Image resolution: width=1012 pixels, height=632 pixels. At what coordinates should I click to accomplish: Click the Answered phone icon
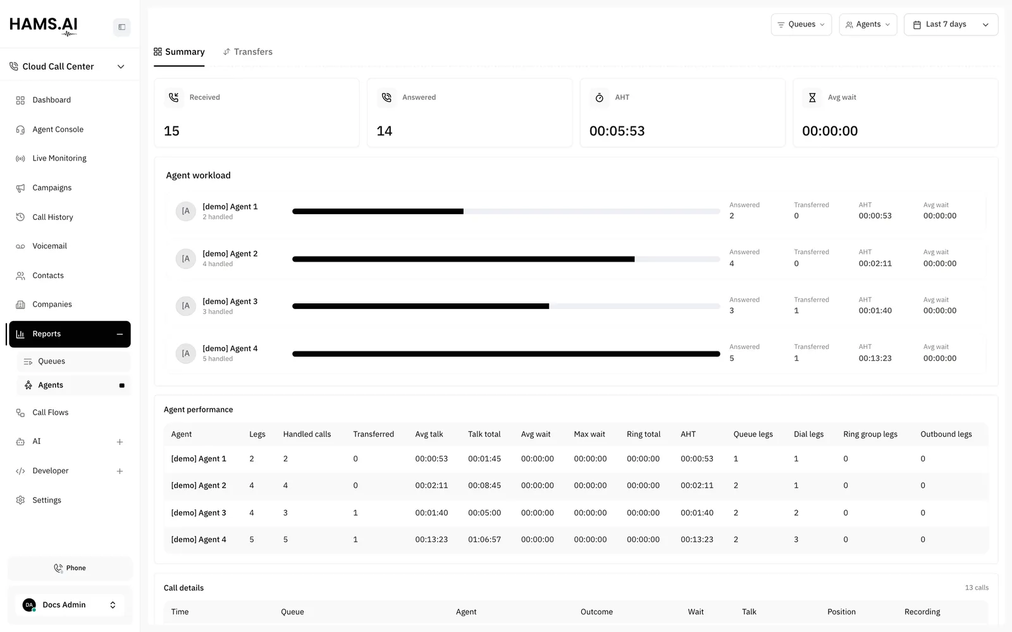386,97
